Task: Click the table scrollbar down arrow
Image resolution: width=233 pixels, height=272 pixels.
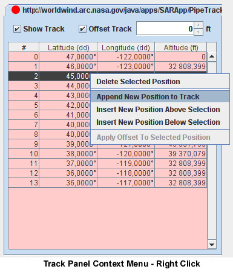Action: click(x=212, y=245)
